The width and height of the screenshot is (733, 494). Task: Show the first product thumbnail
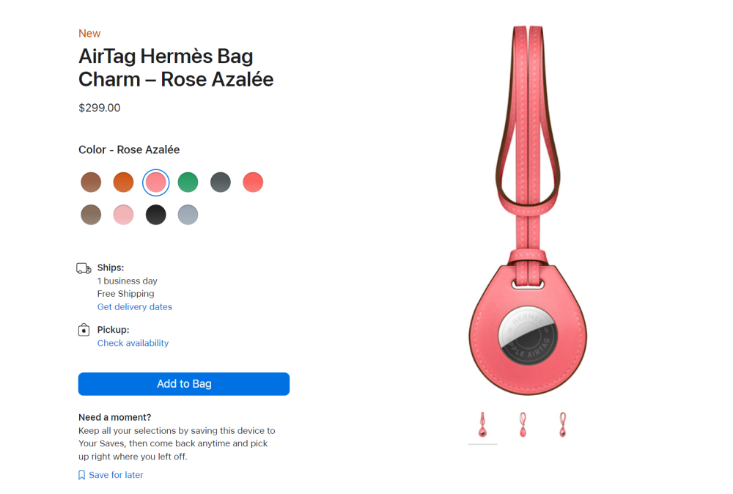[482, 425]
